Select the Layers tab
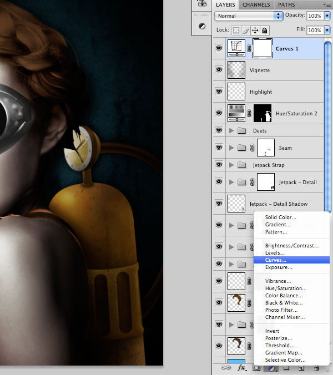The image size is (333, 375). coord(225,5)
